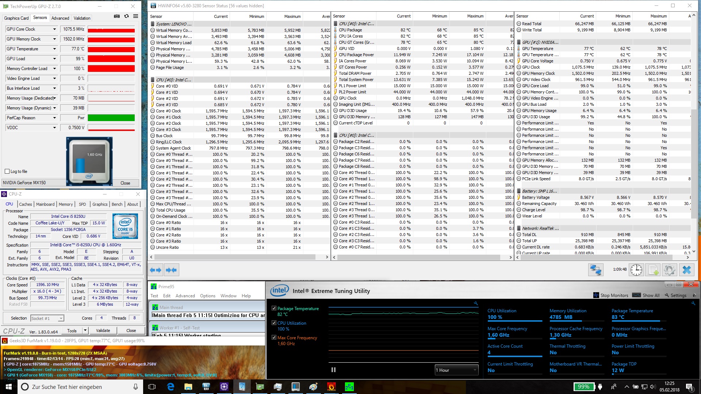Open HWiNFO sensor settings gear
The height and width of the screenshot is (394, 701).
670,270
